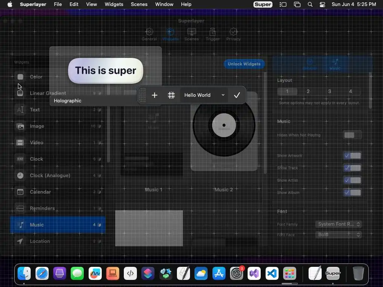This screenshot has width=383, height=287.
Task: Open System Settings from the Dock
Action: [236, 273]
